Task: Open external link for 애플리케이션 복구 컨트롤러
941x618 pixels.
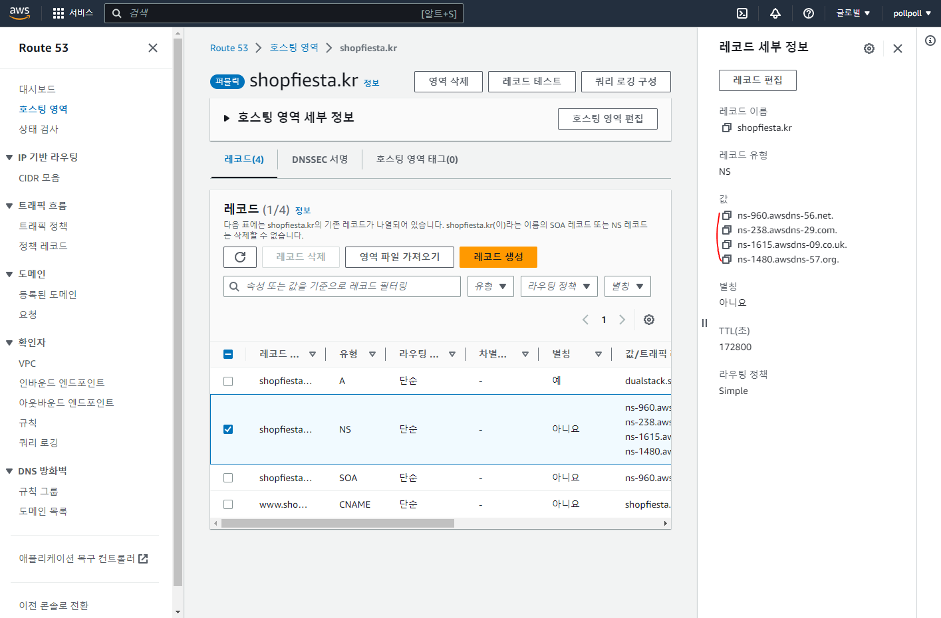Action: point(143,559)
